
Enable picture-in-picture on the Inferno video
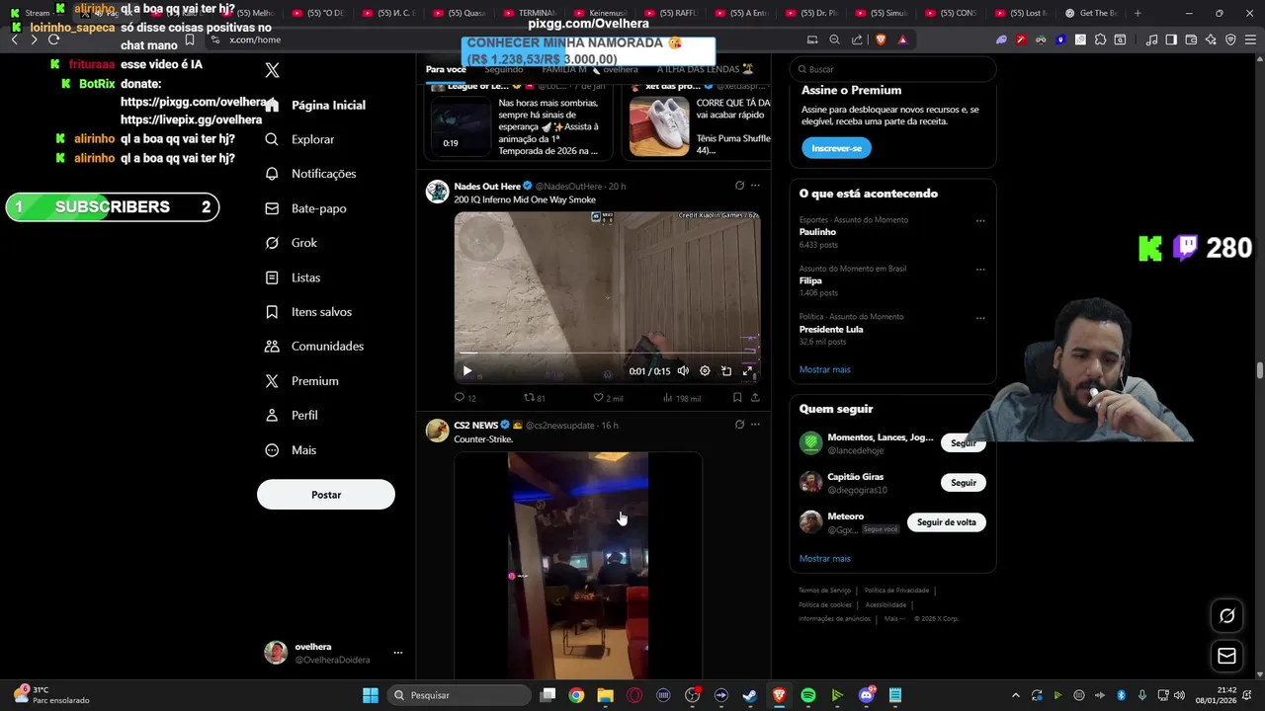[x=726, y=371]
